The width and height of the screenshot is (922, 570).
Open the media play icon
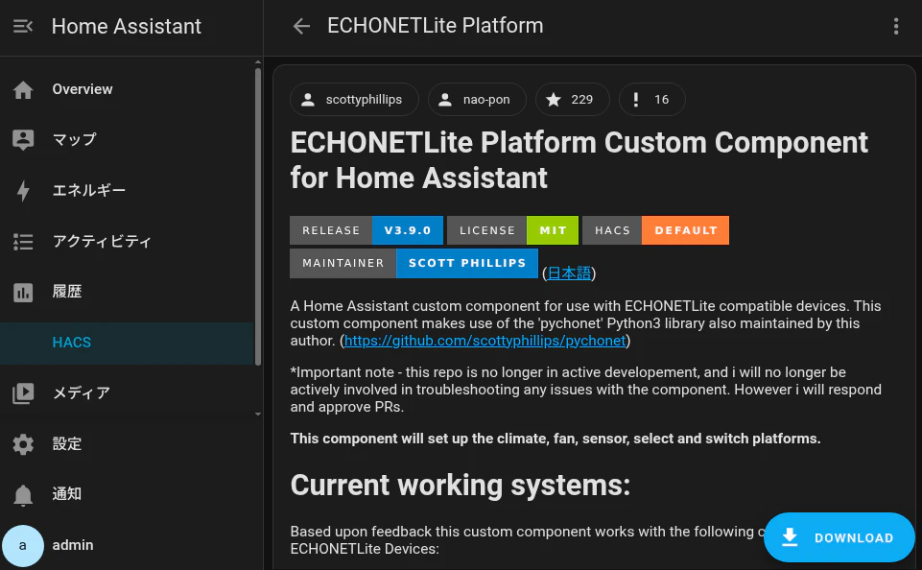tap(23, 393)
